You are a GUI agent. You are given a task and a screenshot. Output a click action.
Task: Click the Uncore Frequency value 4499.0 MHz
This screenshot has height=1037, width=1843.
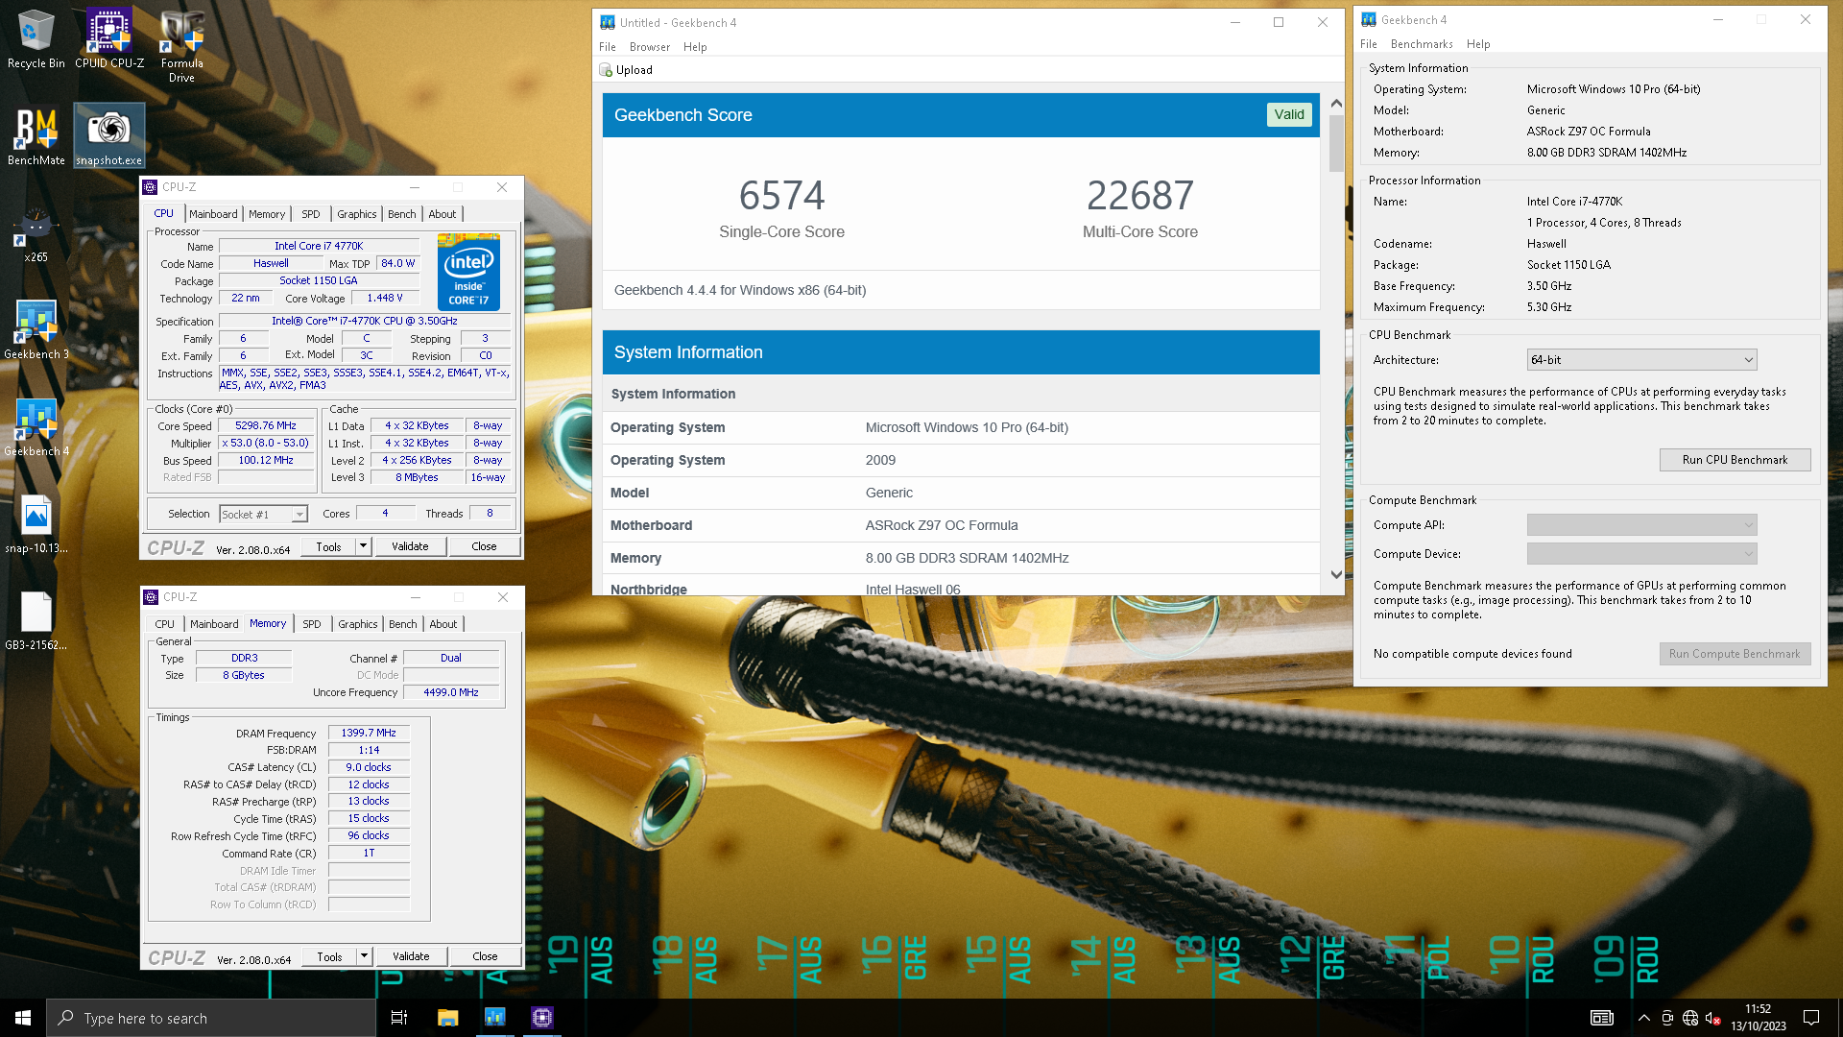tap(451, 692)
